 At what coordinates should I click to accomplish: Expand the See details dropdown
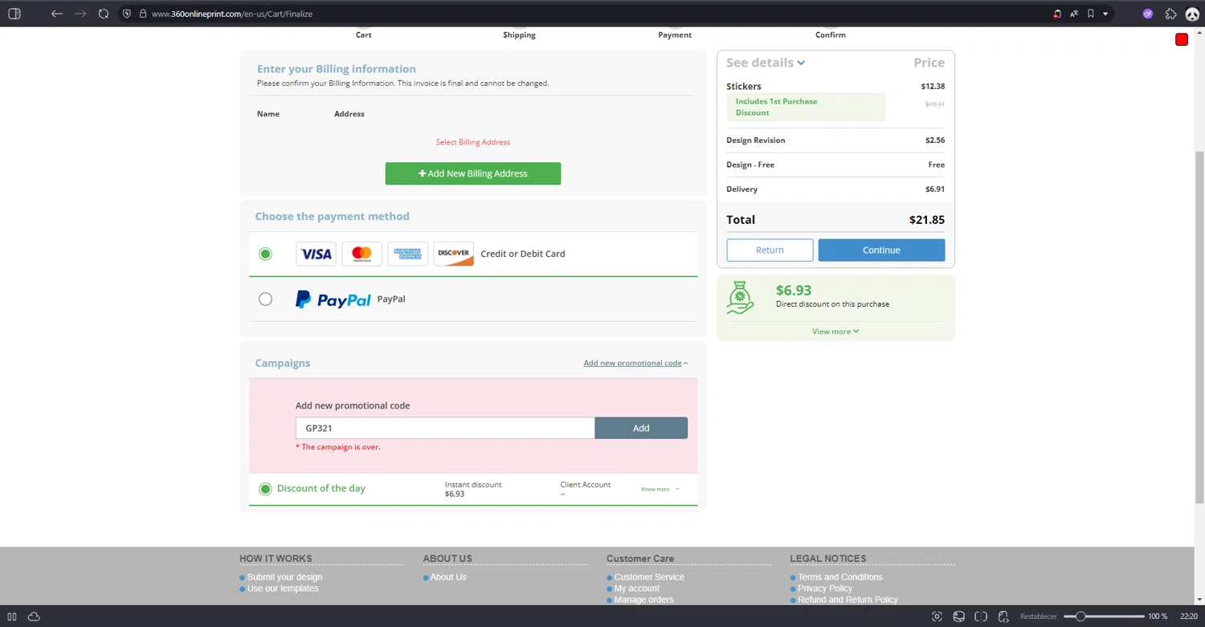coord(765,63)
